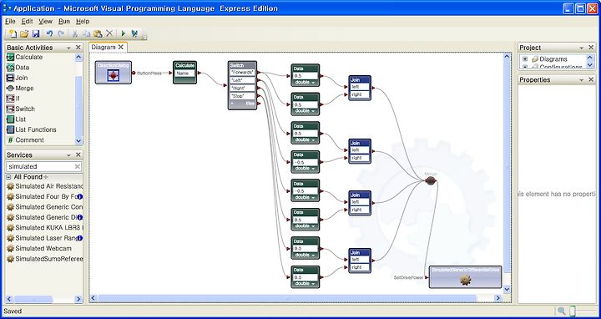This screenshot has height=319, width=601.
Task: Clear the simulated search box
Action: pos(78,166)
